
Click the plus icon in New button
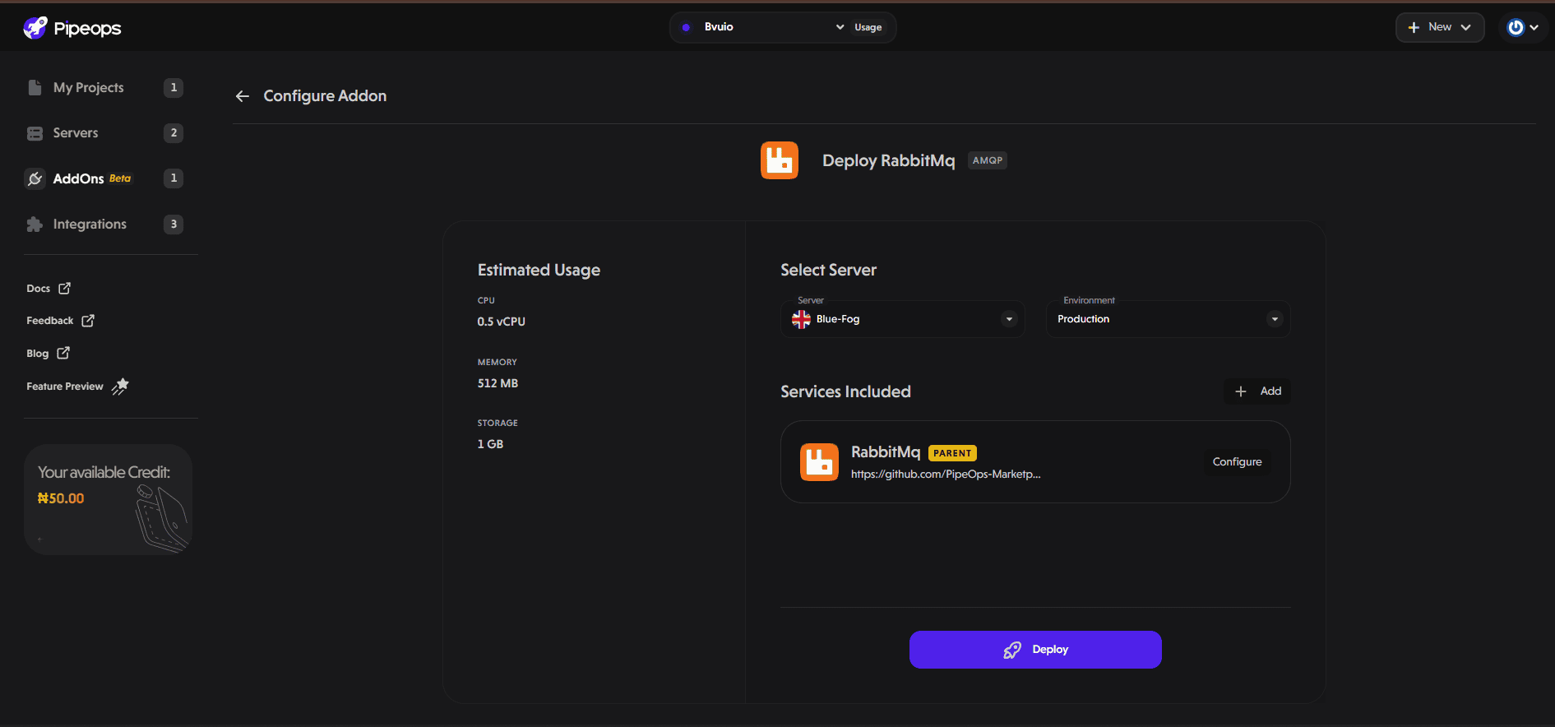coord(1414,27)
